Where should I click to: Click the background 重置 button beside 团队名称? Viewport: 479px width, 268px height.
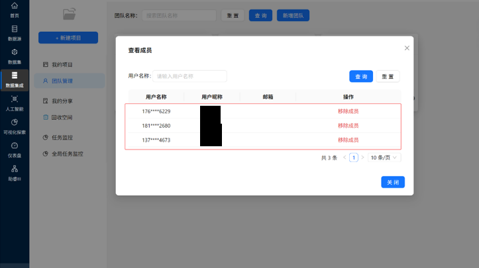(233, 16)
